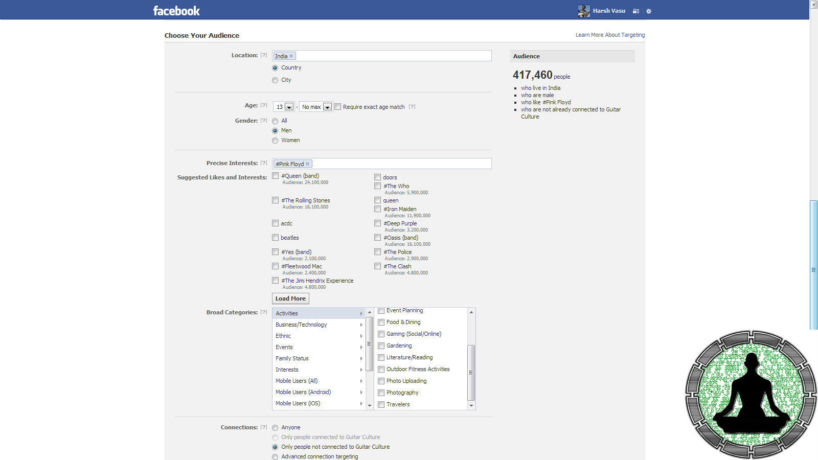818x460 pixels.
Task: Check the #Fleetwood Mac interest
Action: click(276, 266)
